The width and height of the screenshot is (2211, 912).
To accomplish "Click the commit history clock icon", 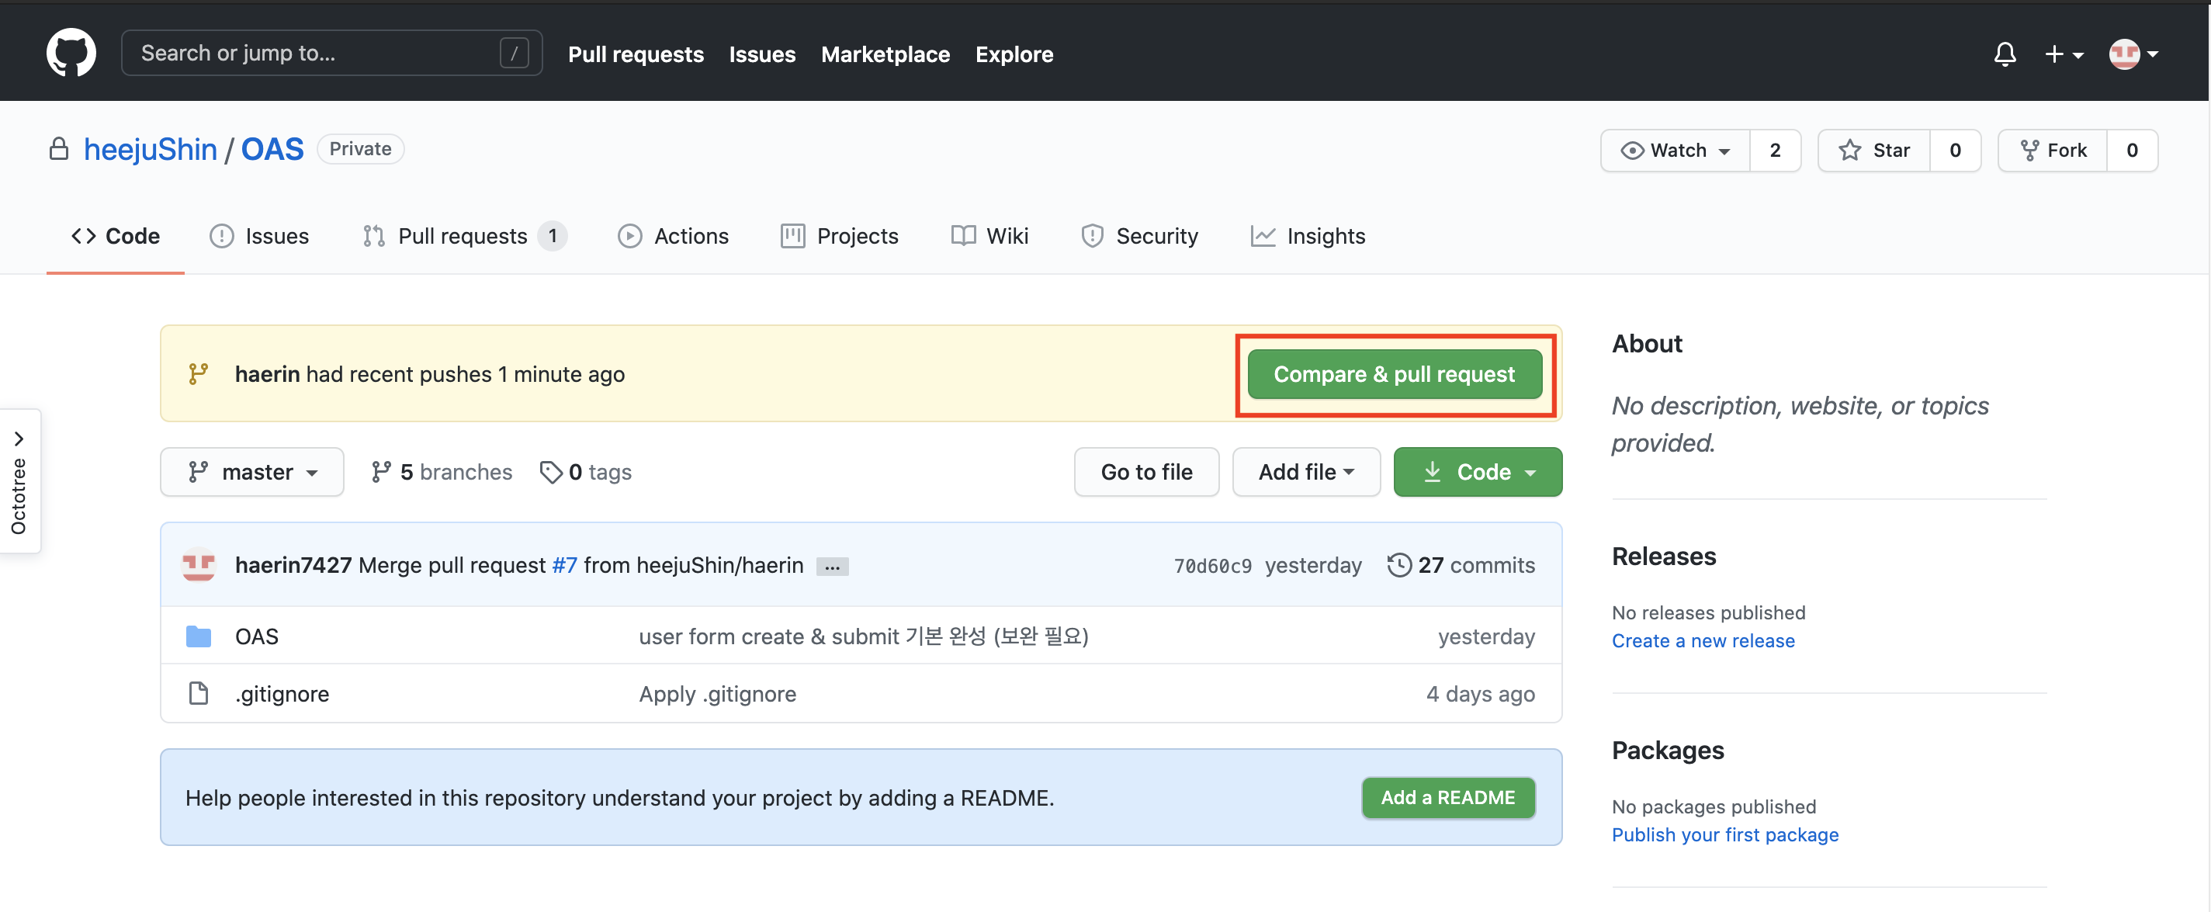I will click(x=1399, y=565).
